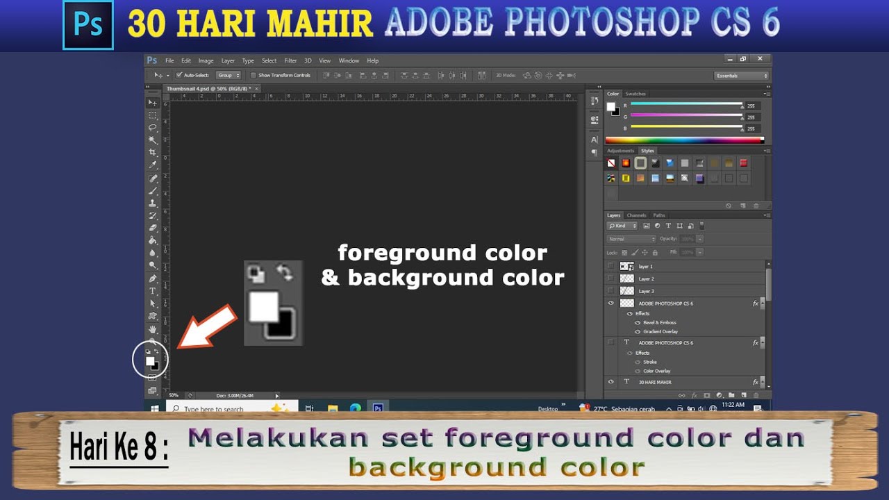Switch to the Paths tab
The image size is (889, 500).
[x=659, y=215]
